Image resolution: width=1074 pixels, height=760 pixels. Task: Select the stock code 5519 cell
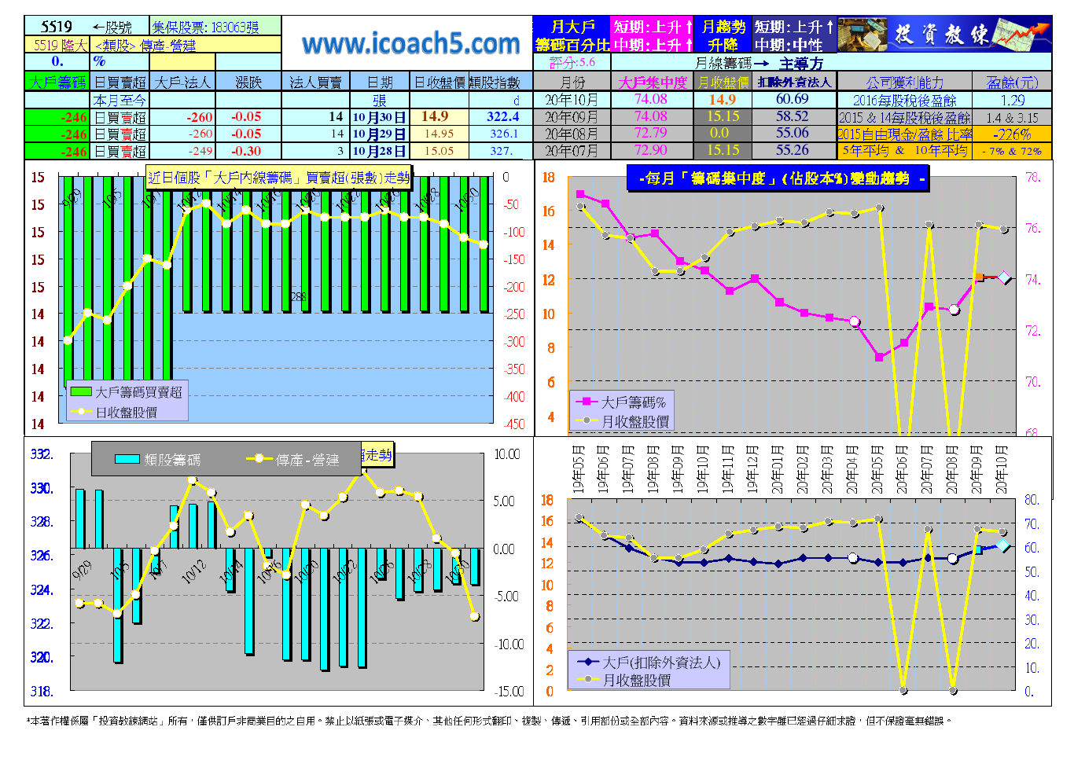(57, 27)
